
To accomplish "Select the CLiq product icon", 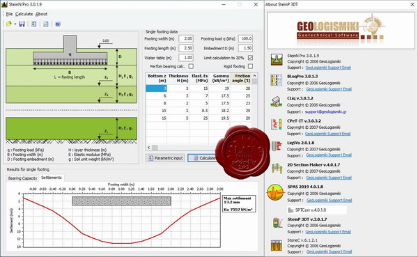I will point(277,102).
